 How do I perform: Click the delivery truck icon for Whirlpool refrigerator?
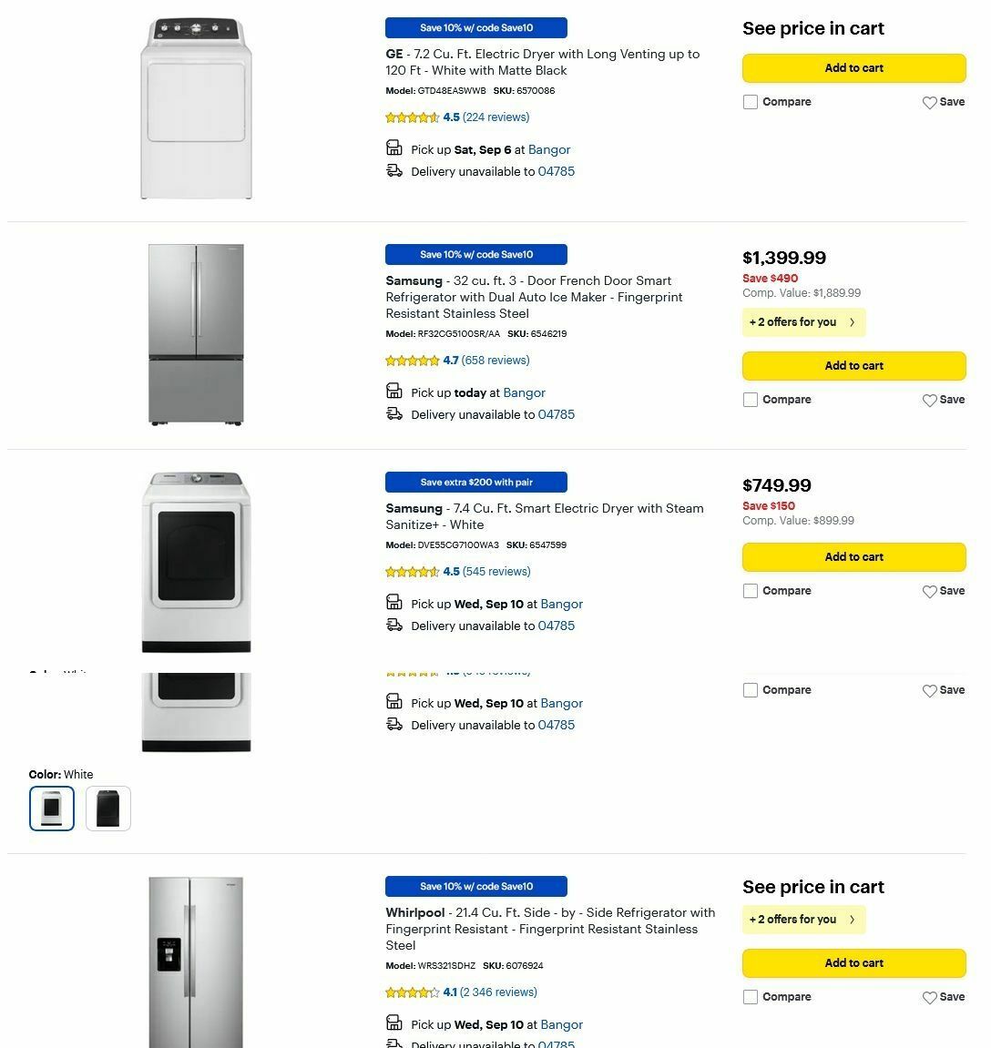(393, 1043)
